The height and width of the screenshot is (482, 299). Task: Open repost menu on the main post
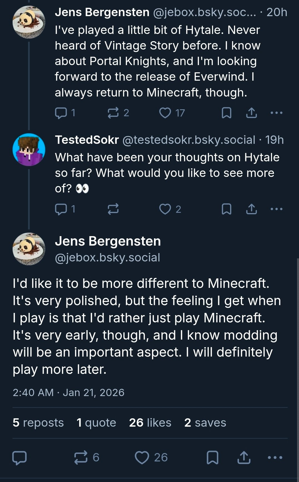[81, 458]
